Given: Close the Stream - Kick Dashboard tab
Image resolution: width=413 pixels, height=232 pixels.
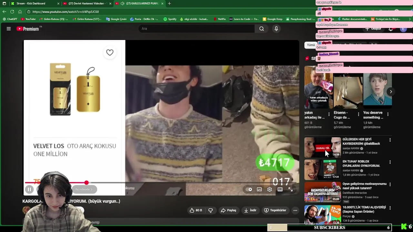Looking at the screenshot, I should (x=58, y=4).
